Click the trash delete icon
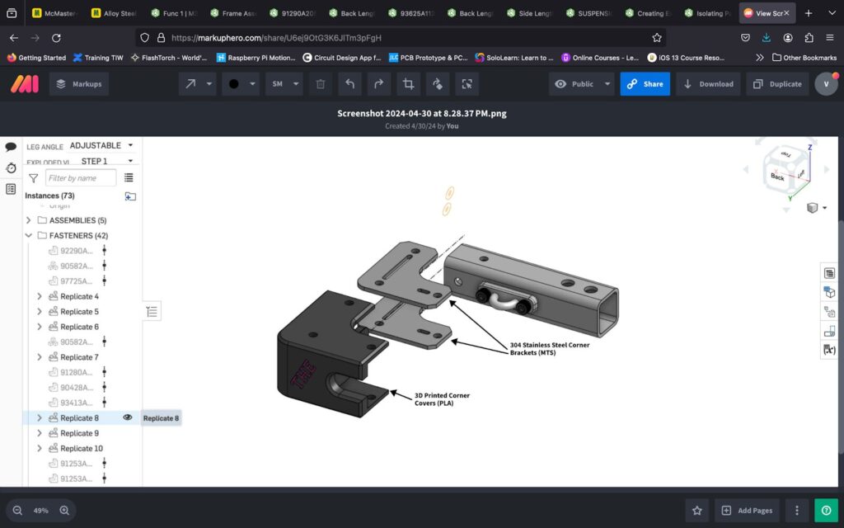The height and width of the screenshot is (528, 844). [x=321, y=84]
